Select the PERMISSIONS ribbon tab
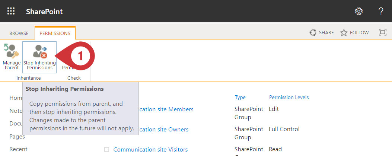The width and height of the screenshot is (392, 156). point(55,33)
